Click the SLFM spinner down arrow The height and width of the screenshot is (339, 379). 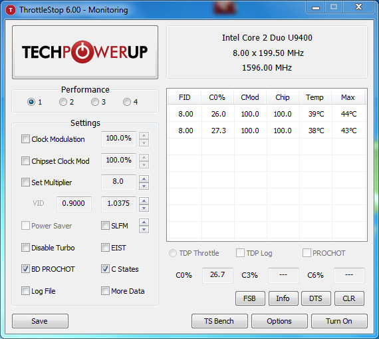144,229
